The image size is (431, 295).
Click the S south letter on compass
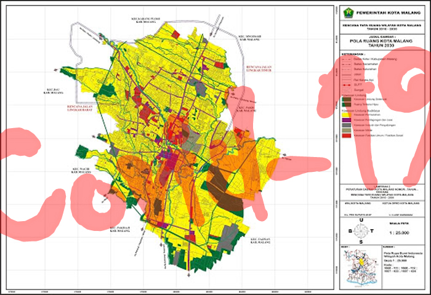(361, 242)
